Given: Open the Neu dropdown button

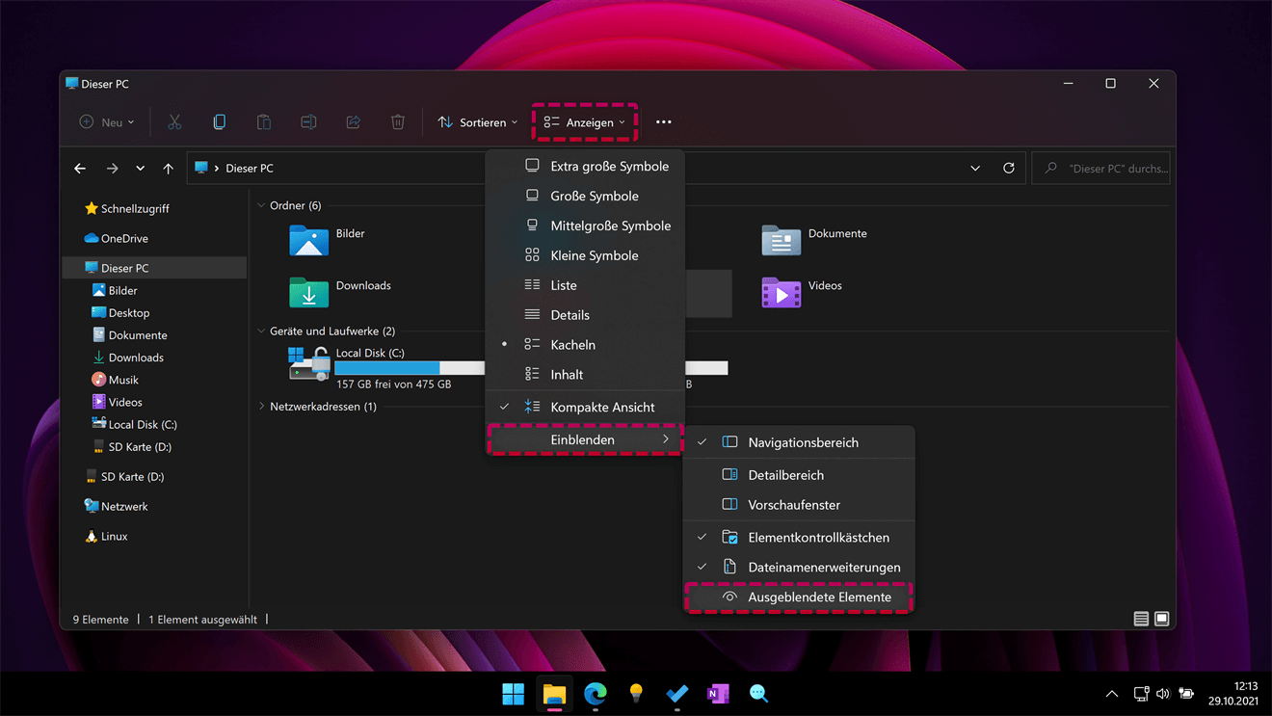Looking at the screenshot, I should point(107,122).
